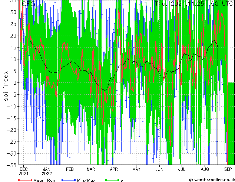This screenshot has height=182, width=235.
Task: Click the -30 y-axis value
Action: click(11, 153)
